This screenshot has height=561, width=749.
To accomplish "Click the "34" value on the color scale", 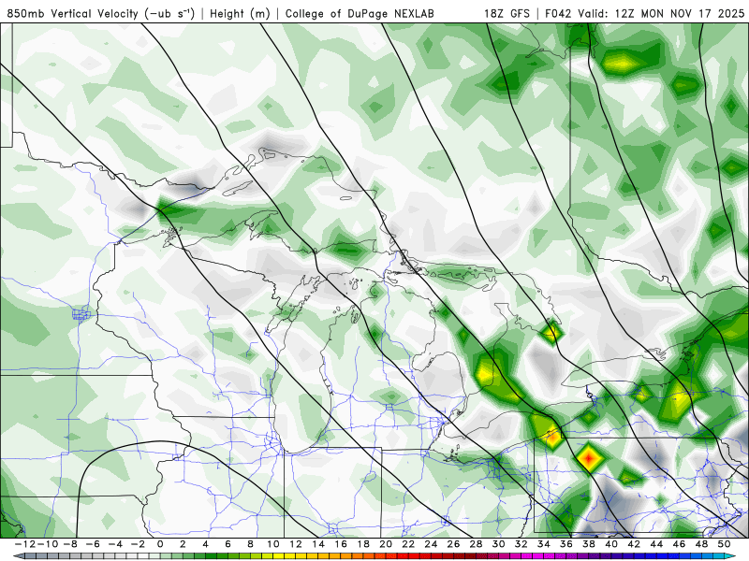I will (x=544, y=544).
